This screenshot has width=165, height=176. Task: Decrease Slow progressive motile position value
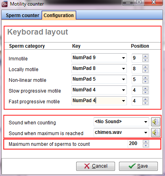146,92
